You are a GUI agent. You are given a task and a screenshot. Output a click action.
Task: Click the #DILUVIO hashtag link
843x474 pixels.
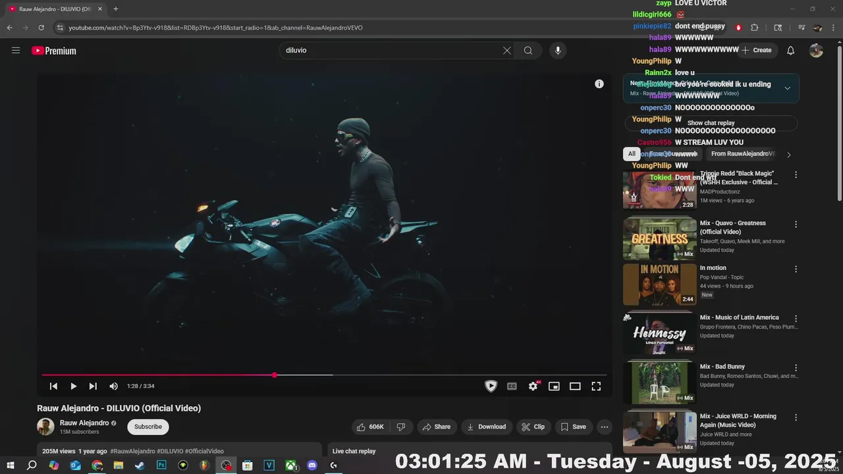[170, 451]
